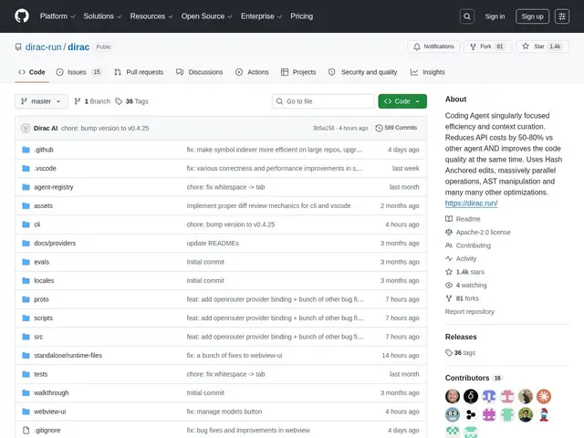Click the tag icon next to 36 Tags
The height and width of the screenshot is (438, 584).
pyautogui.click(x=119, y=101)
